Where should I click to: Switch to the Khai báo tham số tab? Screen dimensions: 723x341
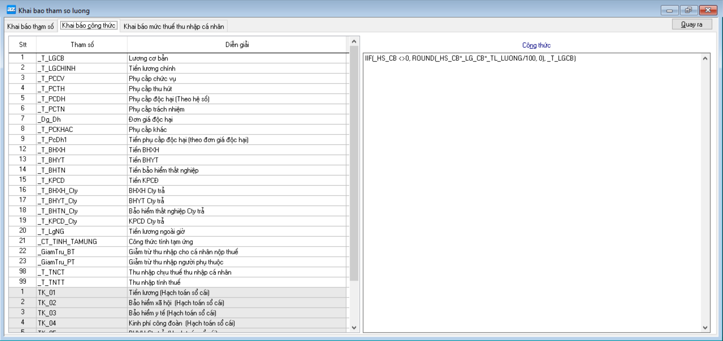[31, 26]
